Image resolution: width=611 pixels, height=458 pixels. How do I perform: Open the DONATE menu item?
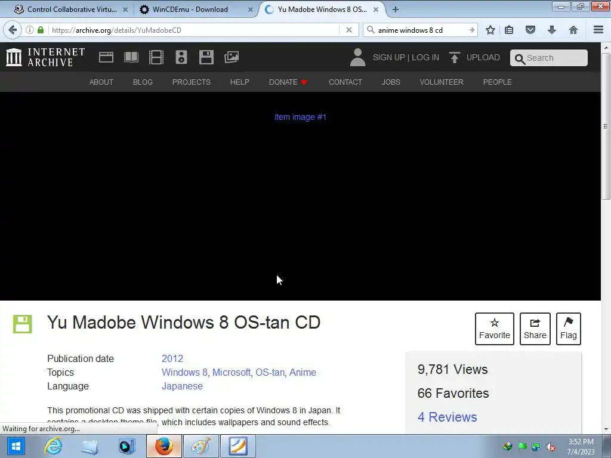288,82
